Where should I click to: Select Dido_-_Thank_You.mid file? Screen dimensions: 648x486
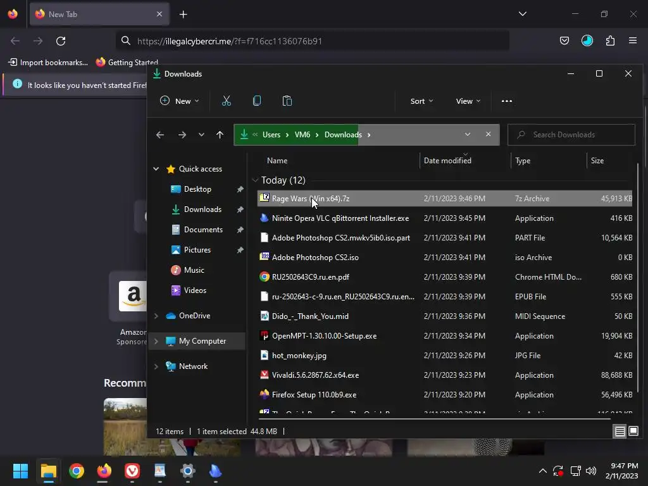(x=445, y=316)
